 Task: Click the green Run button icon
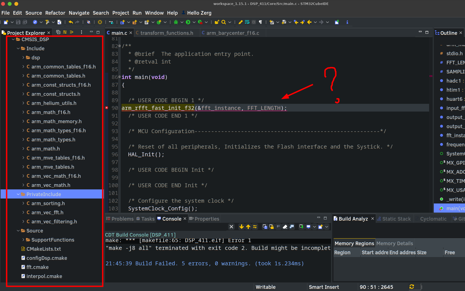coord(188,22)
